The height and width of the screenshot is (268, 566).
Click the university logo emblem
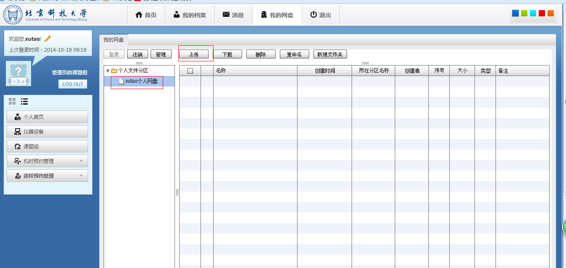click(x=13, y=15)
